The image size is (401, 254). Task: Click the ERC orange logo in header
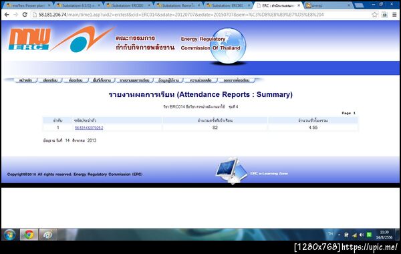[29, 39]
